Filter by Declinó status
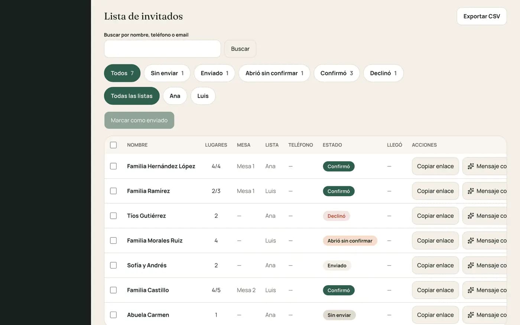 383,73
